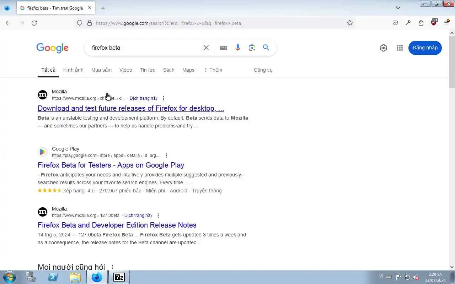Open 7-Zip from the taskbar
This screenshot has width=455, height=284.
119,277
